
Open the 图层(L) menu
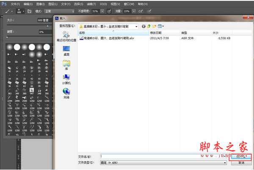[53, 4]
